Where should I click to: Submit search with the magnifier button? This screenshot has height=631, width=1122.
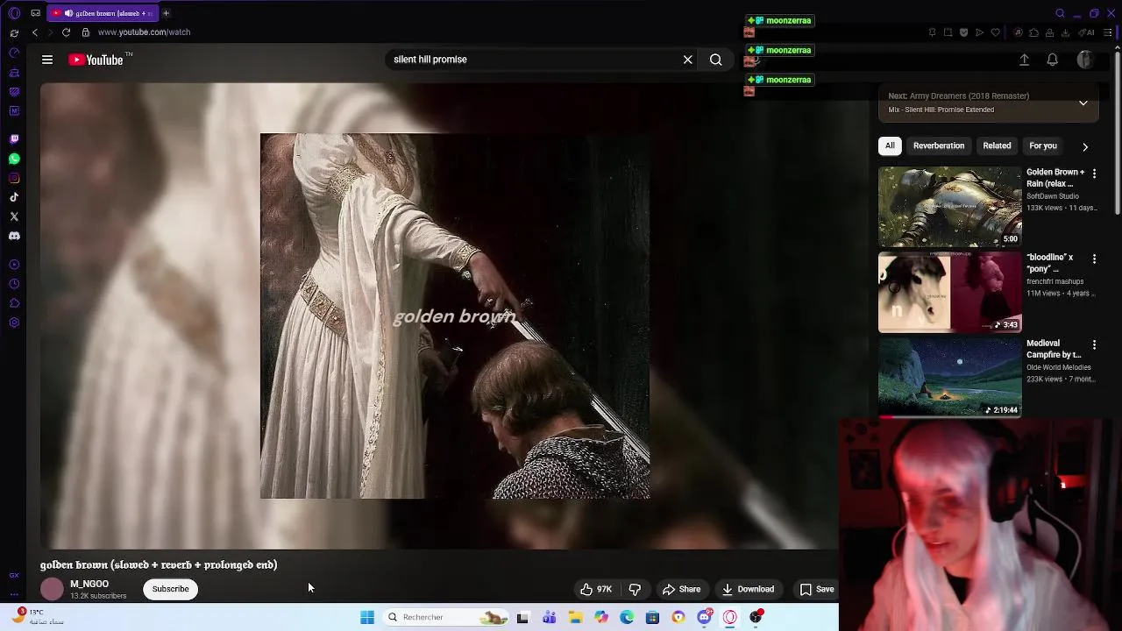click(716, 60)
